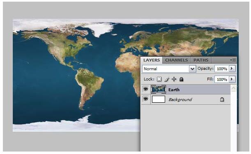Select the Earth layer name
The height and width of the screenshot is (154, 251).
(x=174, y=90)
